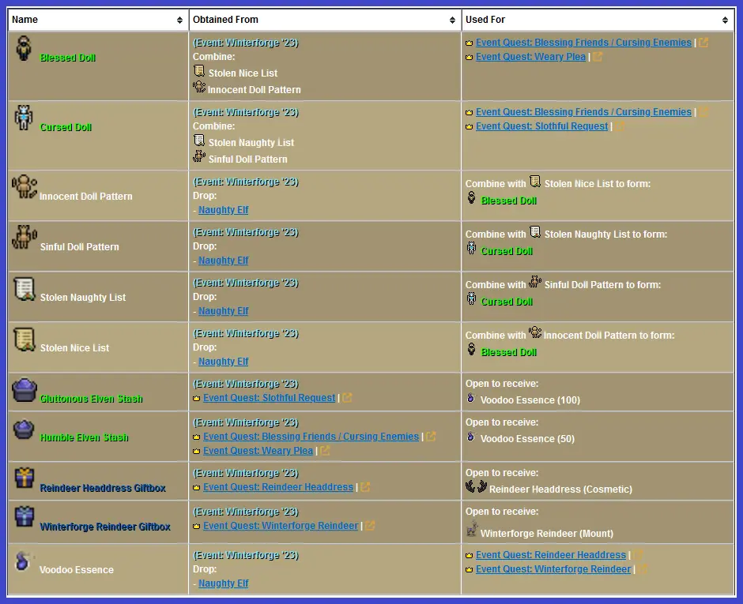
Task: Sort table by Name column arrows
Action: pyautogui.click(x=180, y=20)
